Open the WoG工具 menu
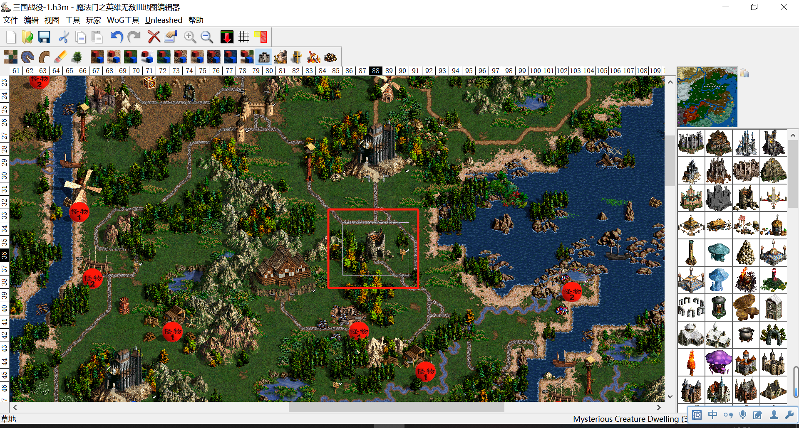 pyautogui.click(x=123, y=20)
